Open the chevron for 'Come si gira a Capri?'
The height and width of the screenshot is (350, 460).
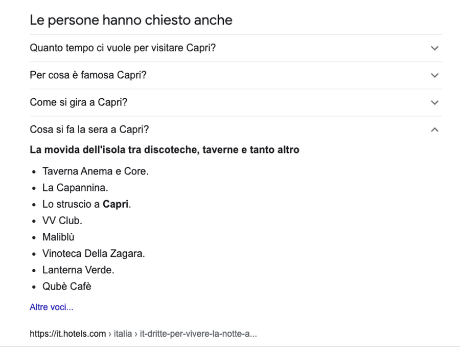434,102
